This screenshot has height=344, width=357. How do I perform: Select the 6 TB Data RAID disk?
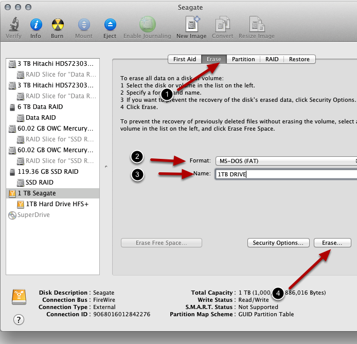(x=40, y=107)
